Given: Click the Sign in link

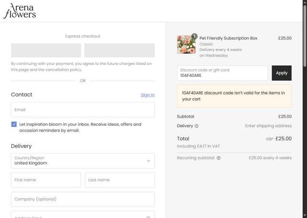Looking at the screenshot, I should click(x=148, y=95).
